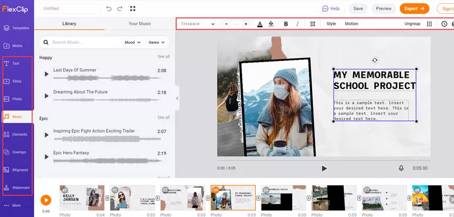The width and height of the screenshot is (454, 217).
Task: Open the duration clock icon
Action: click(x=444, y=24)
